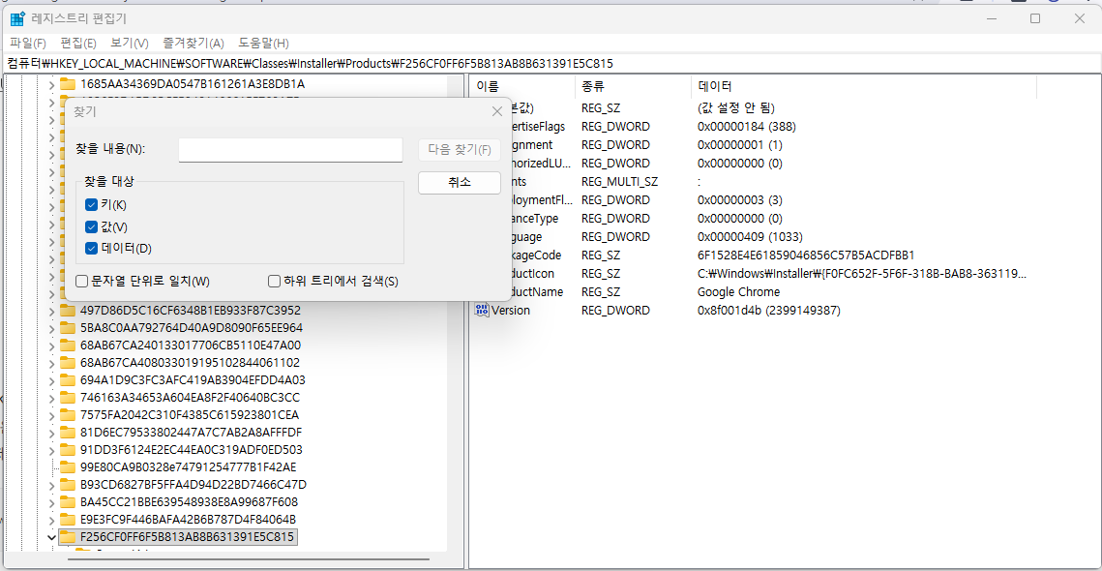Close the 찾기 dialog with X
Screen dimensions: 1102x571
coord(497,111)
